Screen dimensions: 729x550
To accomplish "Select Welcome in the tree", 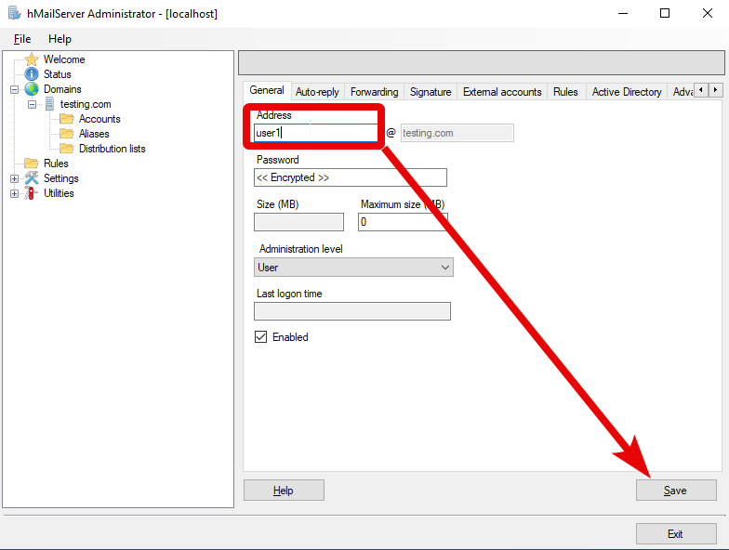I will pos(65,59).
